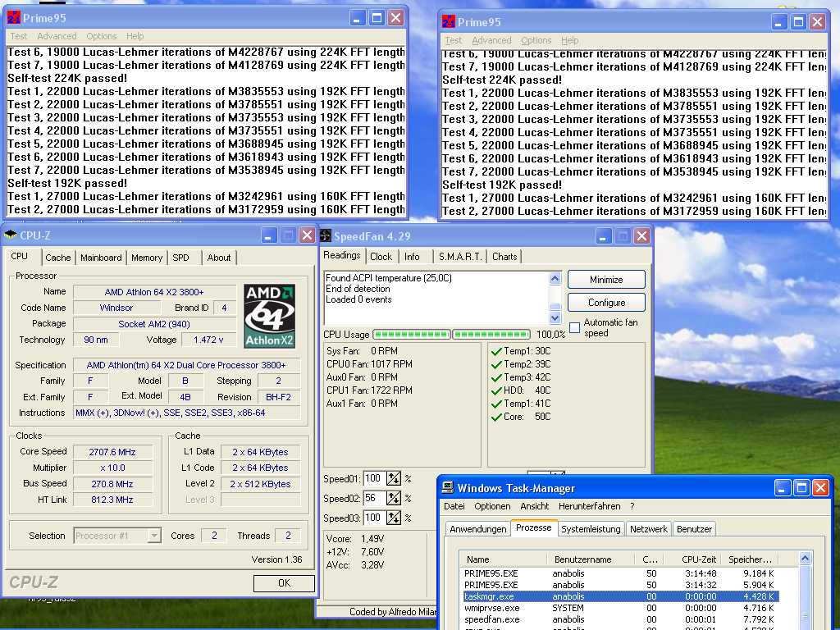Click the Speed01 percentage field
This screenshot has width=840, height=630.
374,478
